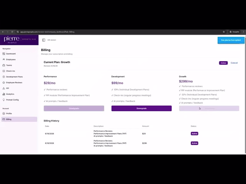246x184 pixels.
Task: Select the $29 billing history amount
Action: tap(144, 134)
